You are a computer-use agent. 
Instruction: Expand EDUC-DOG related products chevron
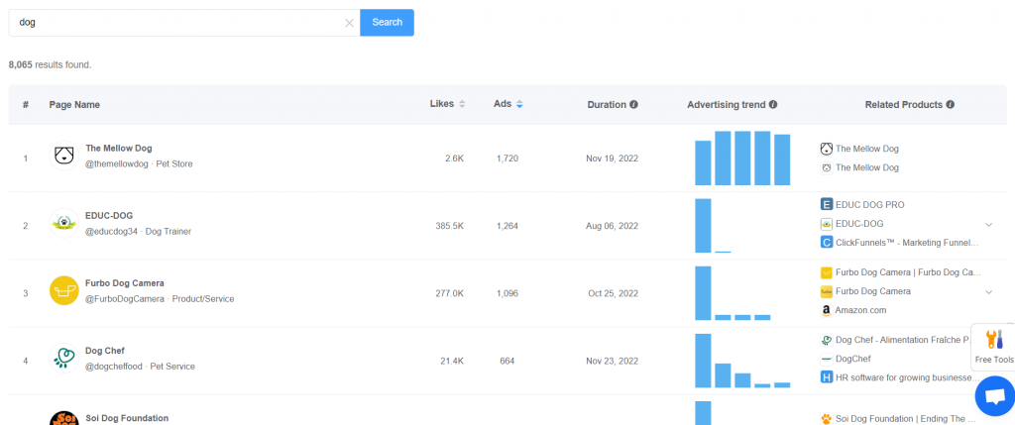988,225
